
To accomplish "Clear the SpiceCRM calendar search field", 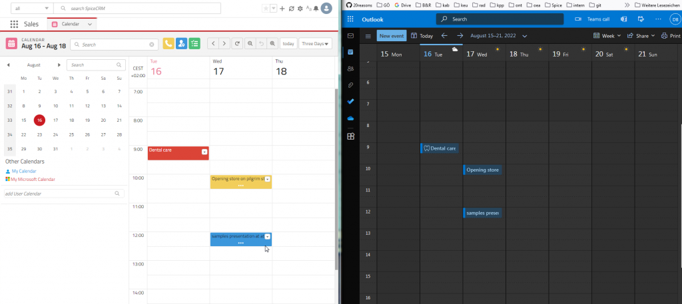I will 152,45.
